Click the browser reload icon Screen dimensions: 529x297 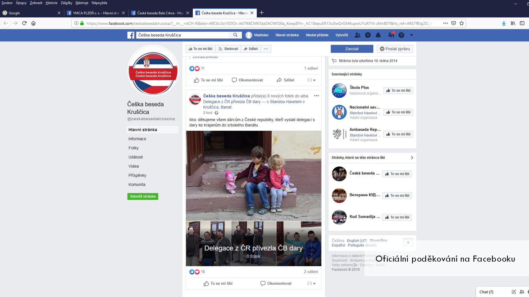(x=24, y=23)
